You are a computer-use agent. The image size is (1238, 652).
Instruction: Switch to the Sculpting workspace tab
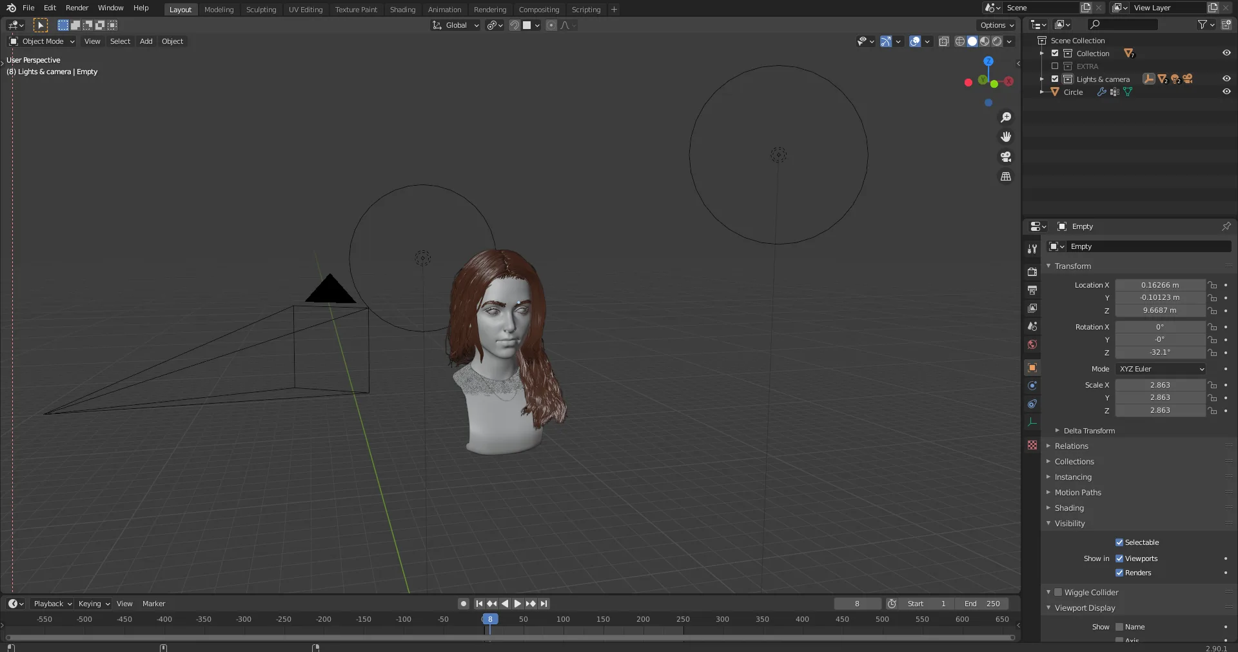click(x=260, y=10)
